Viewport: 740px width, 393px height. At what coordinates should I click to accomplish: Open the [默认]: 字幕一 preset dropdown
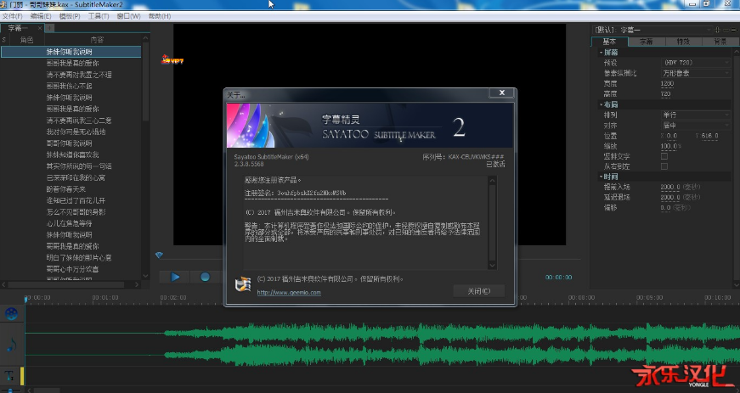tap(652, 30)
